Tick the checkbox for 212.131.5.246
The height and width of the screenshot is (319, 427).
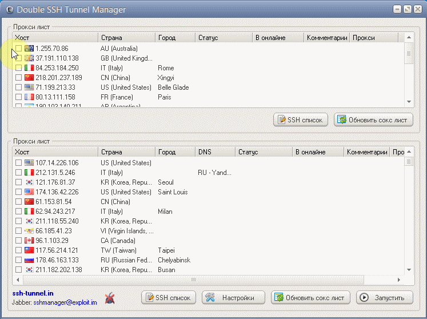click(x=19, y=173)
